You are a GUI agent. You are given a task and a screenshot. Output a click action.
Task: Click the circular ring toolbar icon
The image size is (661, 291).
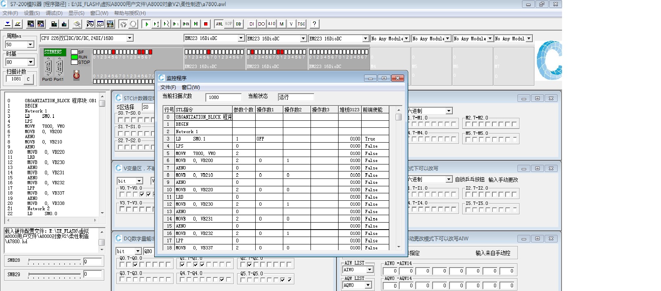pyautogui.click(x=133, y=24)
